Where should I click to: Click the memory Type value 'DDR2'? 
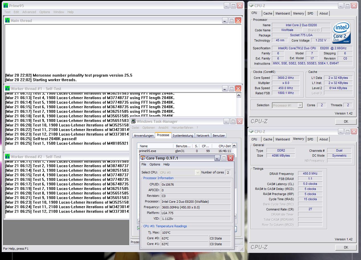pyautogui.click(x=281, y=150)
